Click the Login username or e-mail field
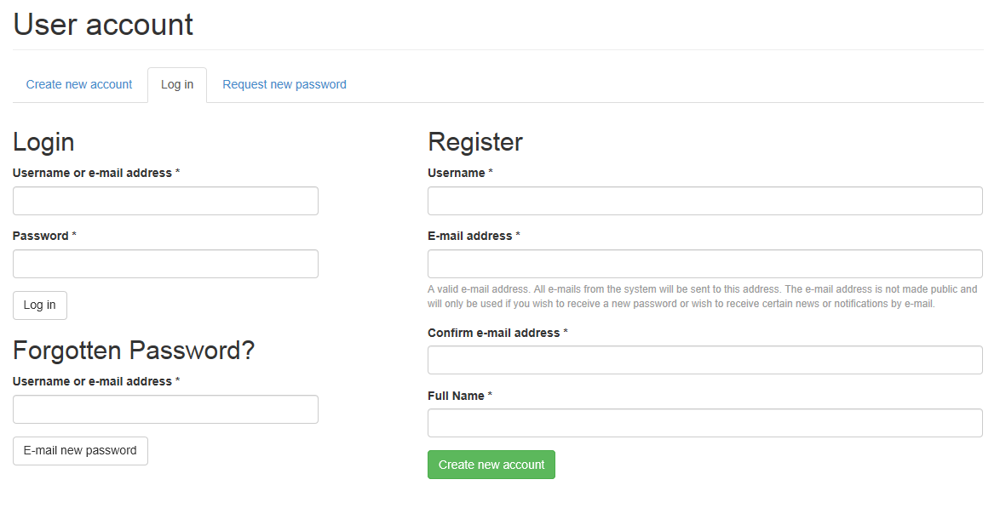This screenshot has width=1000, height=508. 165,201
